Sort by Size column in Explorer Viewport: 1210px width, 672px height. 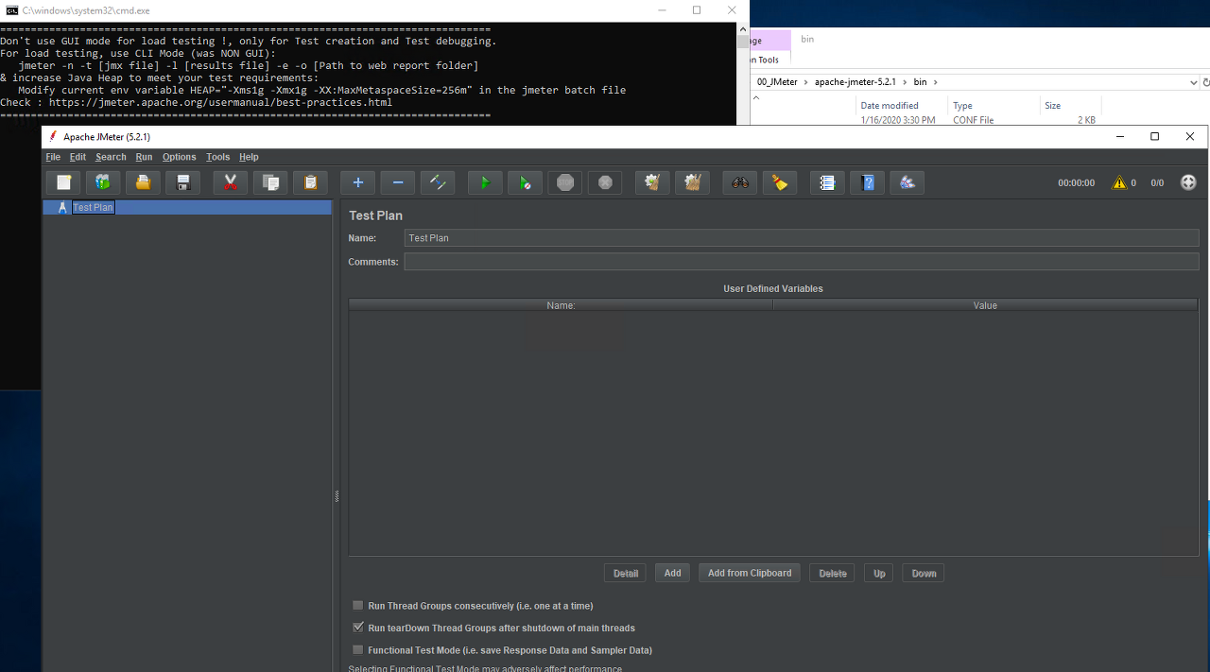click(x=1053, y=106)
